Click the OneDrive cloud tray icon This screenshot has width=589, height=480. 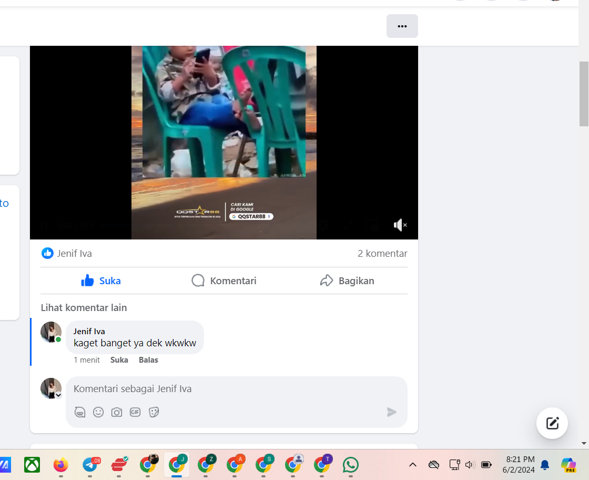coord(434,465)
